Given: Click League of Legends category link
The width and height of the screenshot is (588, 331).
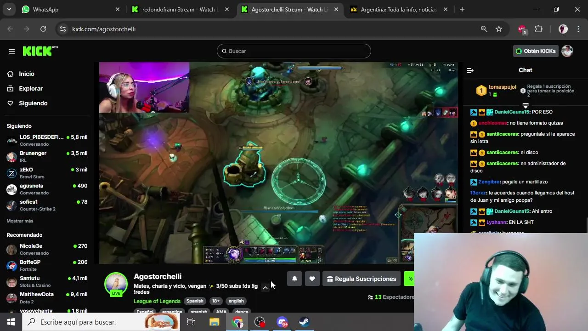Looking at the screenshot, I should [x=157, y=301].
